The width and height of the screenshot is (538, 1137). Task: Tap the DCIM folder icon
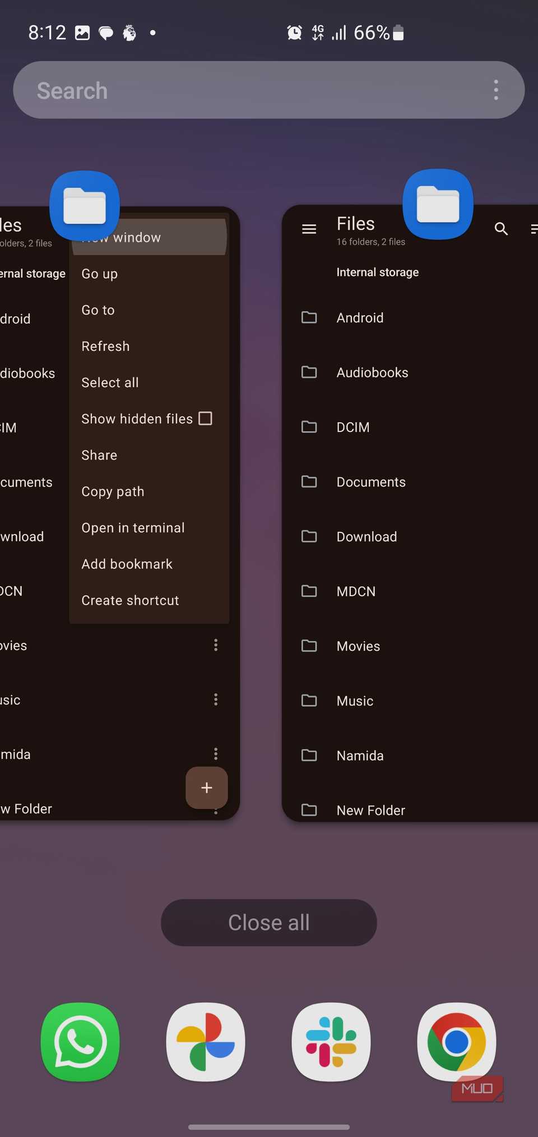click(x=309, y=427)
